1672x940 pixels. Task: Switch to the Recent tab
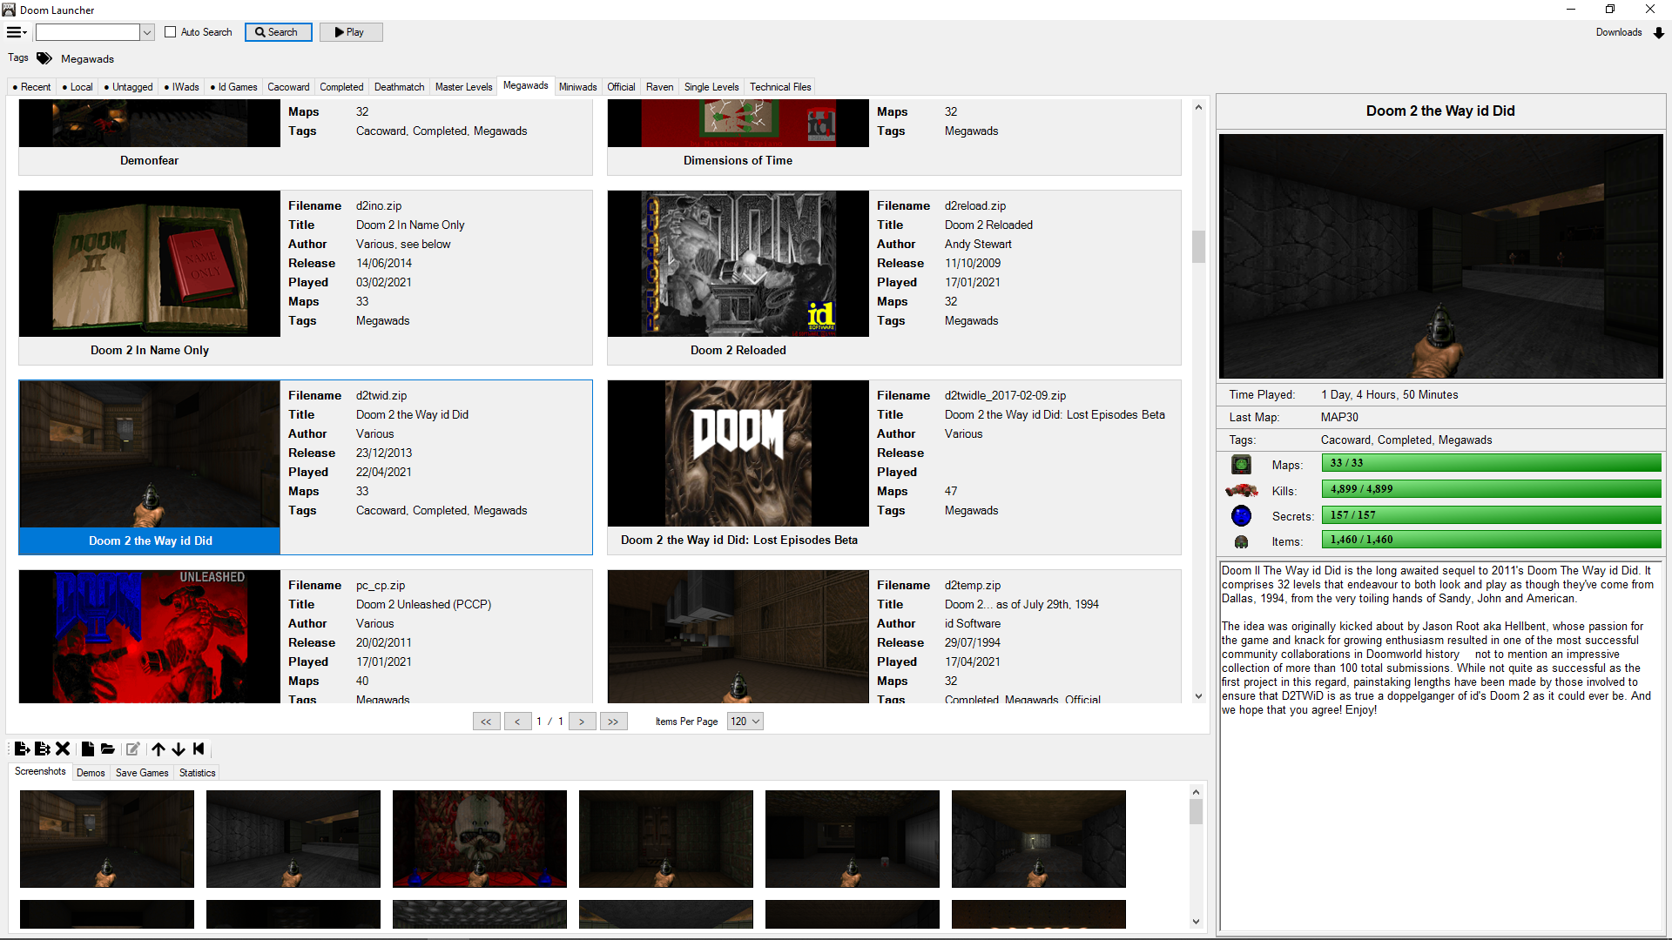tap(32, 87)
